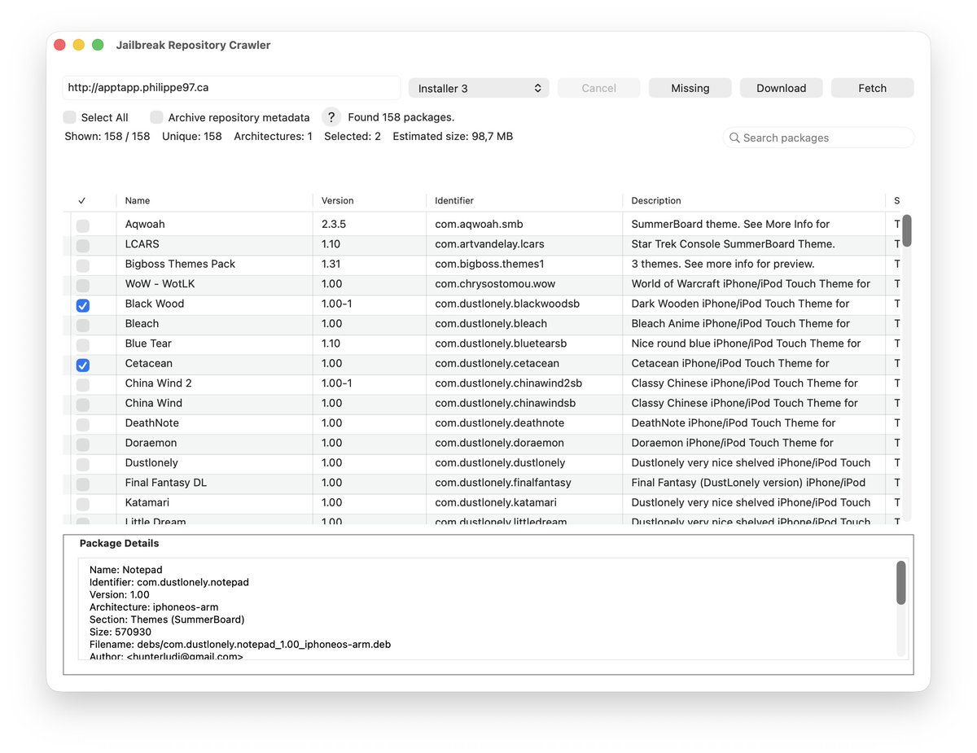
Task: Check the LCARS package checkbox
Action: point(83,246)
